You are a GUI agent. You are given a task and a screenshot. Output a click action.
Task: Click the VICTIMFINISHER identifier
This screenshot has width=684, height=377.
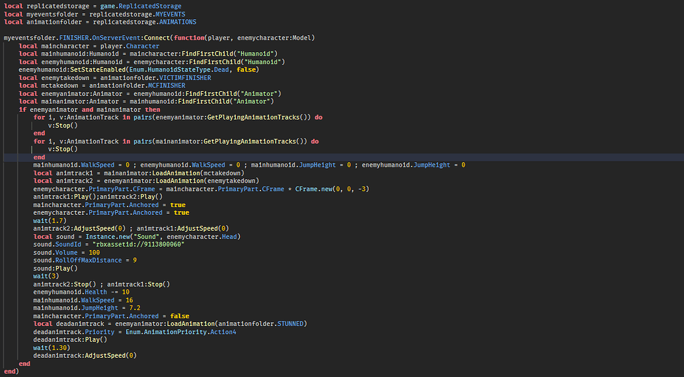click(x=185, y=77)
